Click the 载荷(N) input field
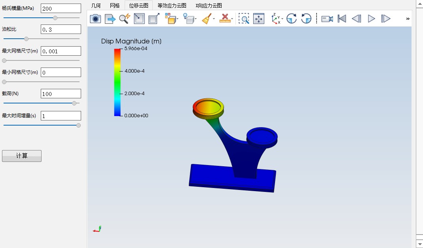423x248 pixels. pos(61,94)
